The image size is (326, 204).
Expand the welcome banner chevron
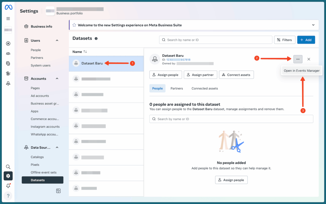(313, 25)
